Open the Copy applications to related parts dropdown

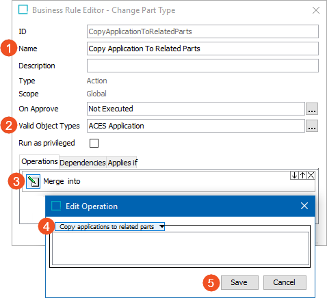(x=109, y=227)
